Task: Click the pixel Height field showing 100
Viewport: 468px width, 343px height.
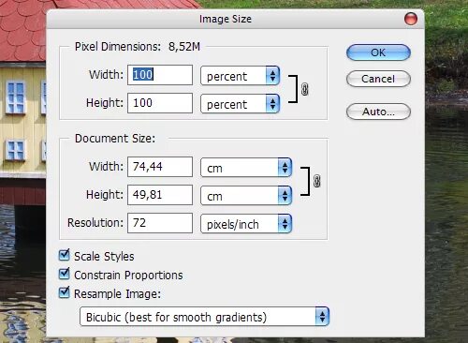Action: point(160,103)
